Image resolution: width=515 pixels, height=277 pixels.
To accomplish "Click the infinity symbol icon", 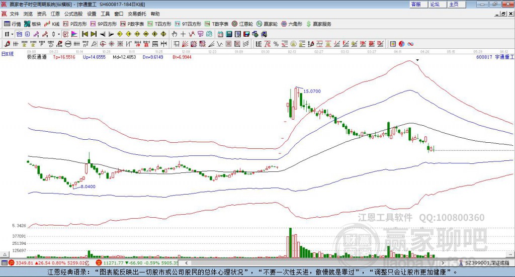I will 410,44.
